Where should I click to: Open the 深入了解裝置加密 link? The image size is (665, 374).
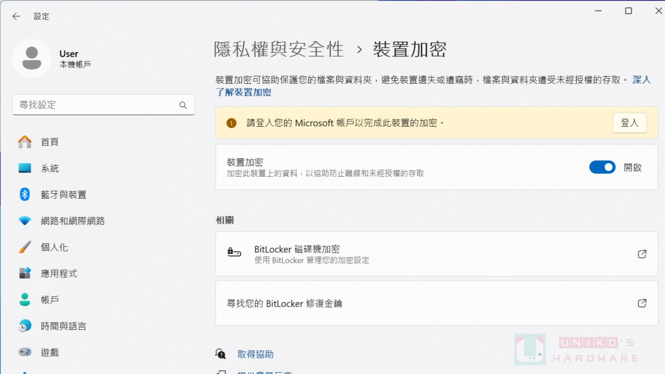(243, 92)
